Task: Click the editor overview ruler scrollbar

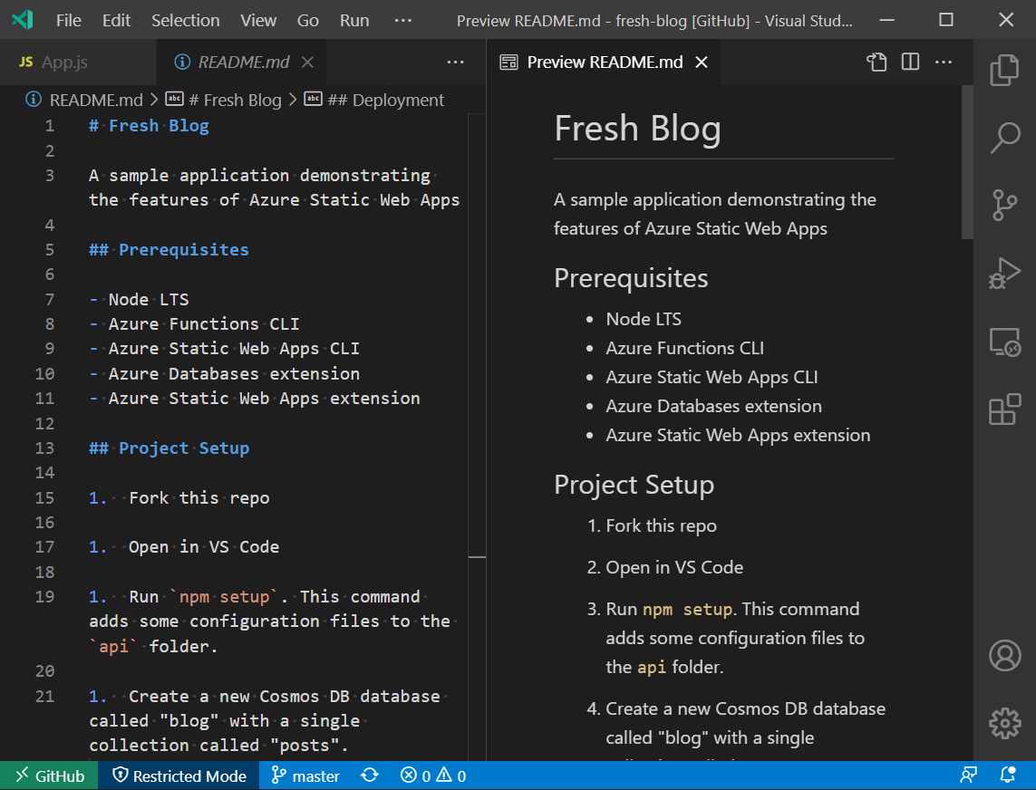Action: click(x=477, y=436)
